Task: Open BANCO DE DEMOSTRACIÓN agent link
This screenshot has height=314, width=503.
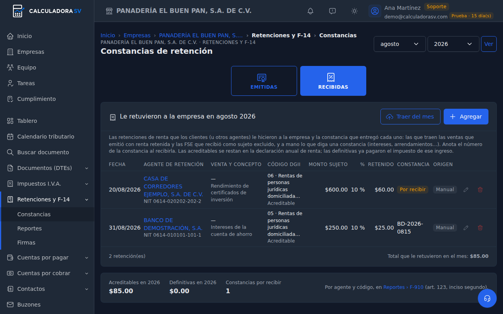Action: coord(173,224)
